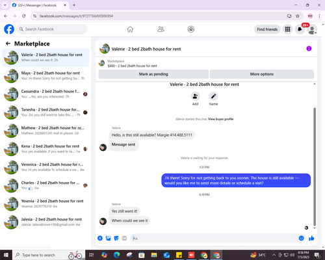
Task: Show hidden system tray icons
Action: [x=274, y=255]
